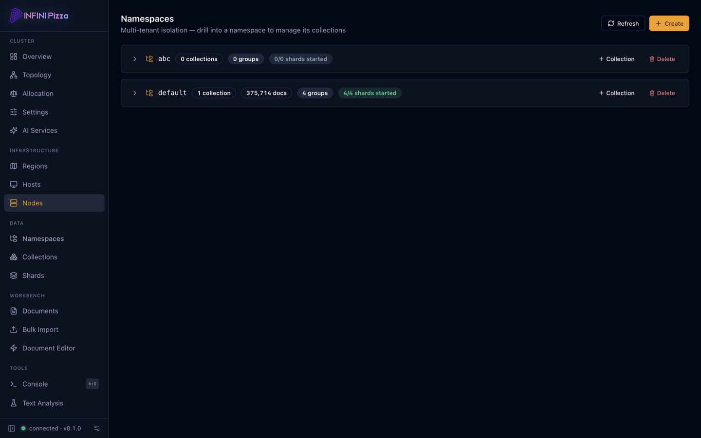Add a collection to default namespace
The width and height of the screenshot is (701, 438).
(x=616, y=93)
